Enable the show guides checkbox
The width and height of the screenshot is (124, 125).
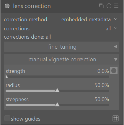click(x=7, y=118)
